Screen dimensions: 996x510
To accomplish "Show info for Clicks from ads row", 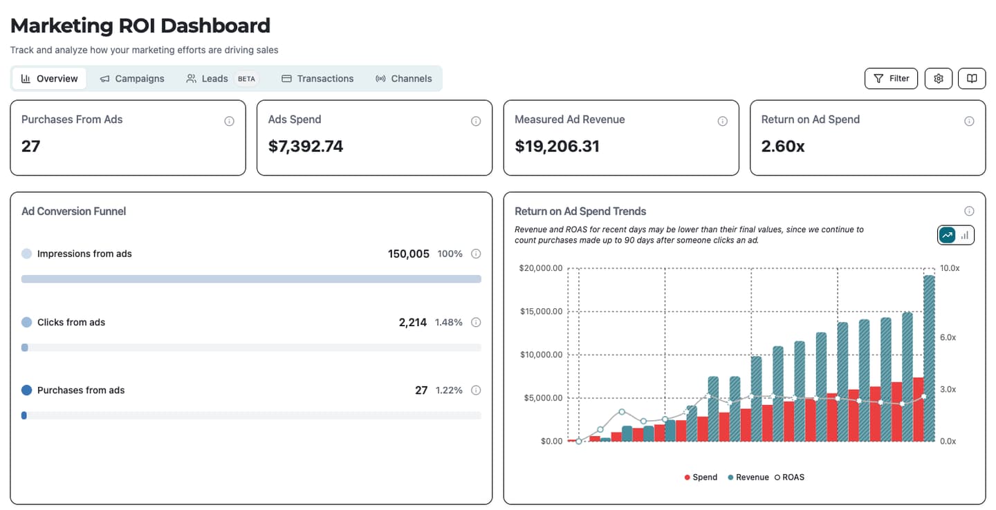I will [x=476, y=322].
